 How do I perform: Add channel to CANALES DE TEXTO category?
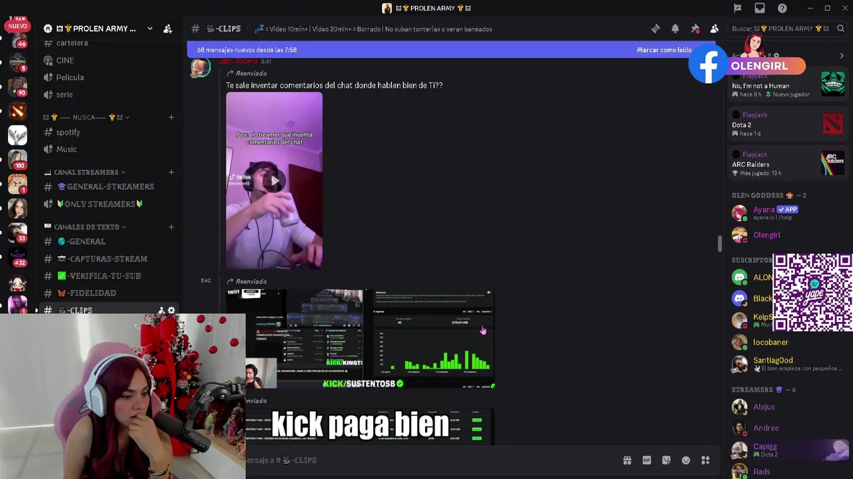(x=171, y=227)
